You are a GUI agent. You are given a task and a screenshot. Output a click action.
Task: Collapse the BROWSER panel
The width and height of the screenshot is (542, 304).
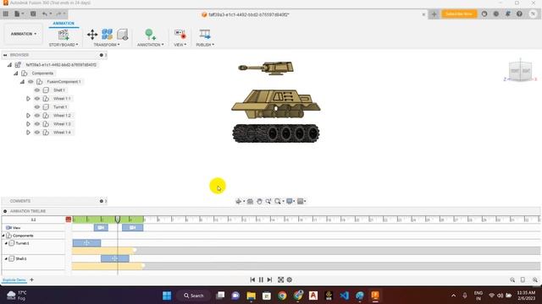pyautogui.click(x=5, y=55)
